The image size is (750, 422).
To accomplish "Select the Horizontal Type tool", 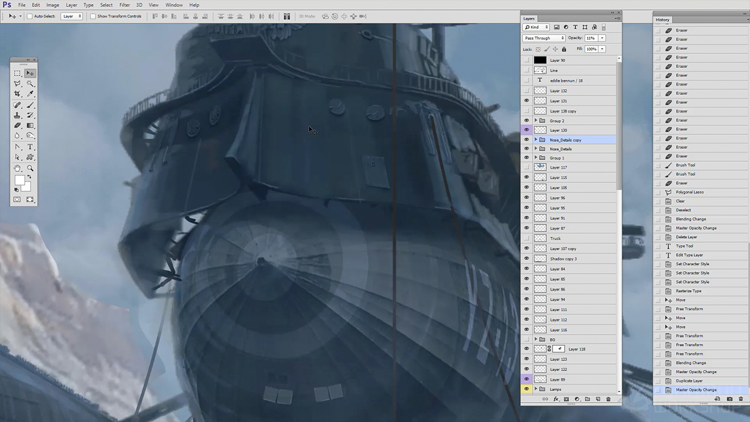I will click(x=30, y=147).
